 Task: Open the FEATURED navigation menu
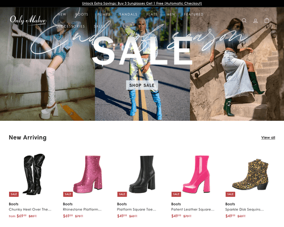point(194,14)
